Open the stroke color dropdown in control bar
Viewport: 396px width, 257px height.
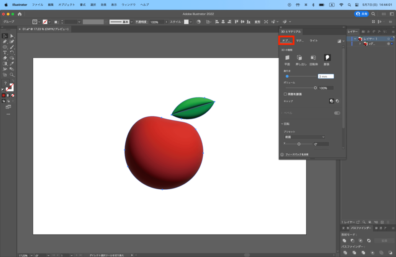point(49,22)
